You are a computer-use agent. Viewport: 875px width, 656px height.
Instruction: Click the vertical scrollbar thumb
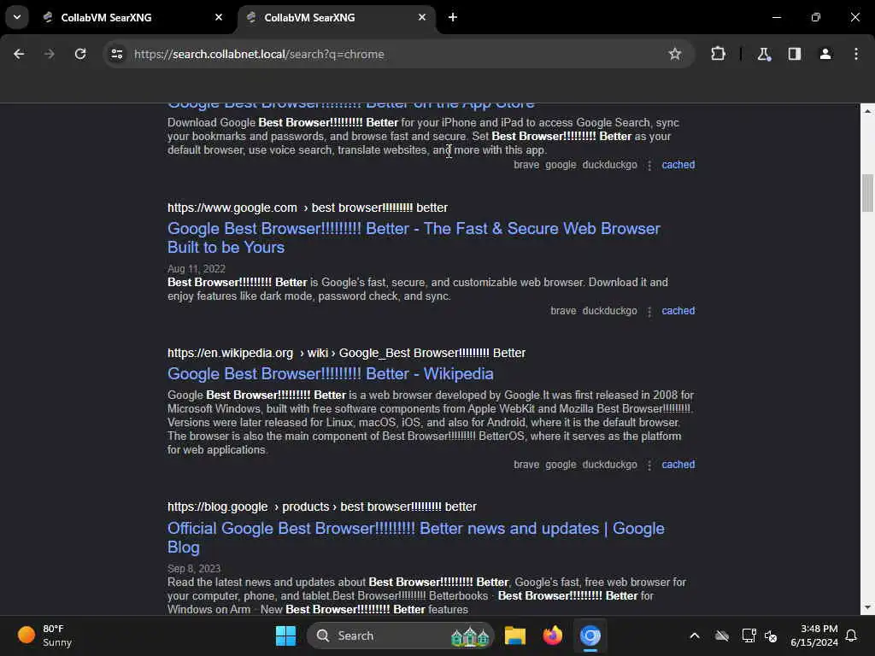(x=867, y=193)
